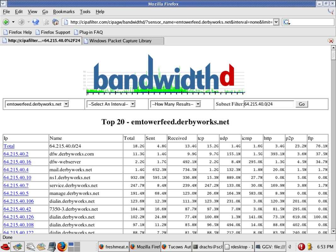
Task: Open the 64.215.40.16 IP link
Action: pyautogui.click(x=17, y=162)
